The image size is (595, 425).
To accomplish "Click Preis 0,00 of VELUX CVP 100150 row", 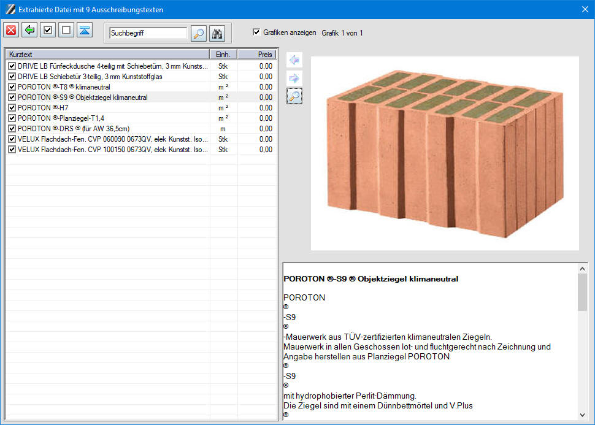I will pyautogui.click(x=266, y=150).
